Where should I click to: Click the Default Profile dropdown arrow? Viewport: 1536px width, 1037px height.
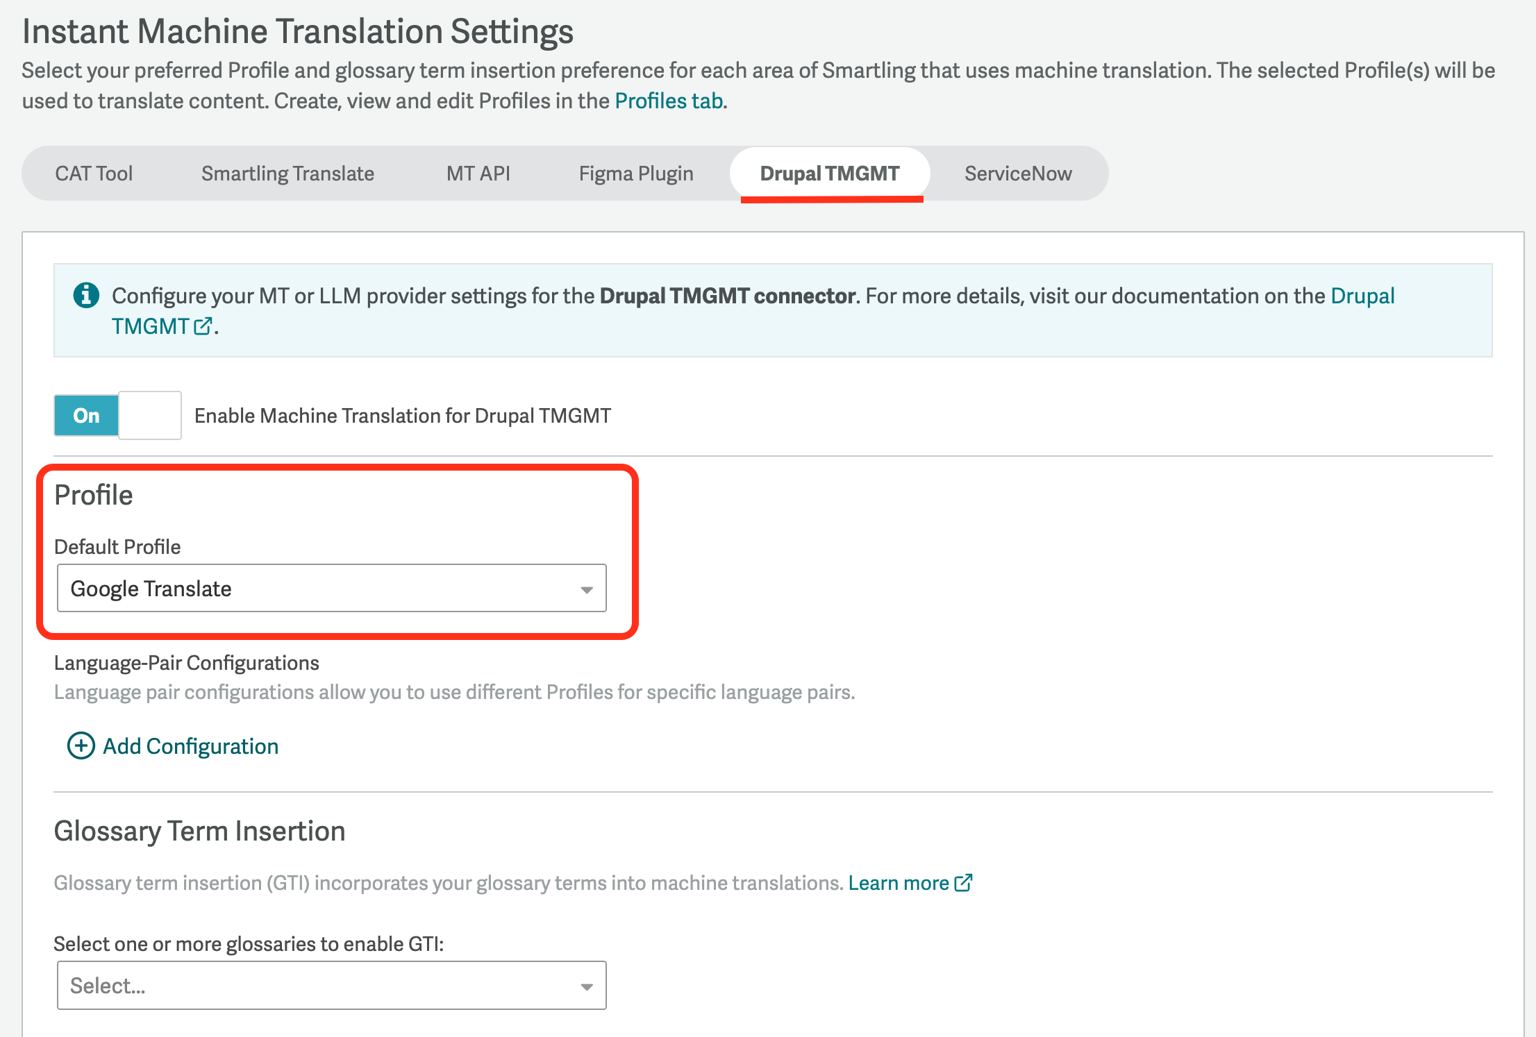587,589
